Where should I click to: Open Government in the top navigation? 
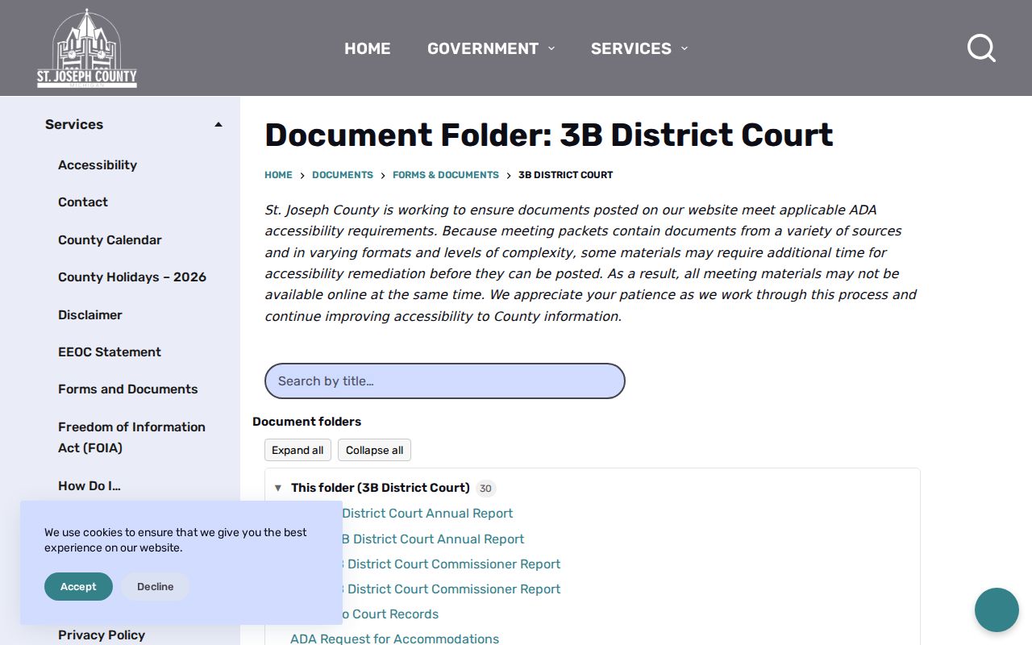(483, 48)
